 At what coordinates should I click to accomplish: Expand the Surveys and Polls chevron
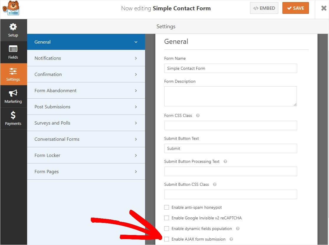(x=136, y=123)
